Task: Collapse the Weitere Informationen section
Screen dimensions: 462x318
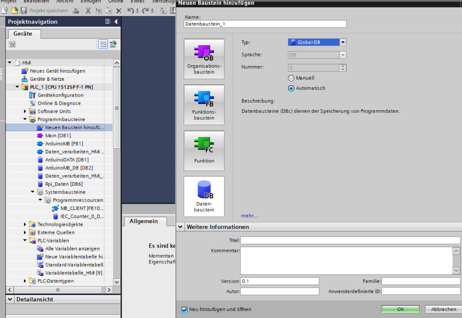Action: (x=180, y=227)
